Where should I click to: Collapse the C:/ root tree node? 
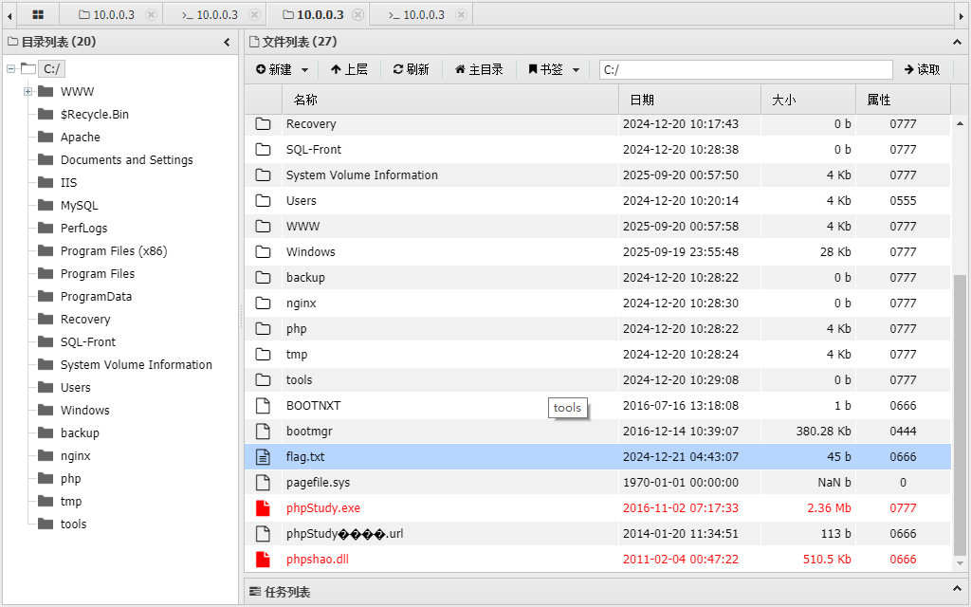pos(10,68)
